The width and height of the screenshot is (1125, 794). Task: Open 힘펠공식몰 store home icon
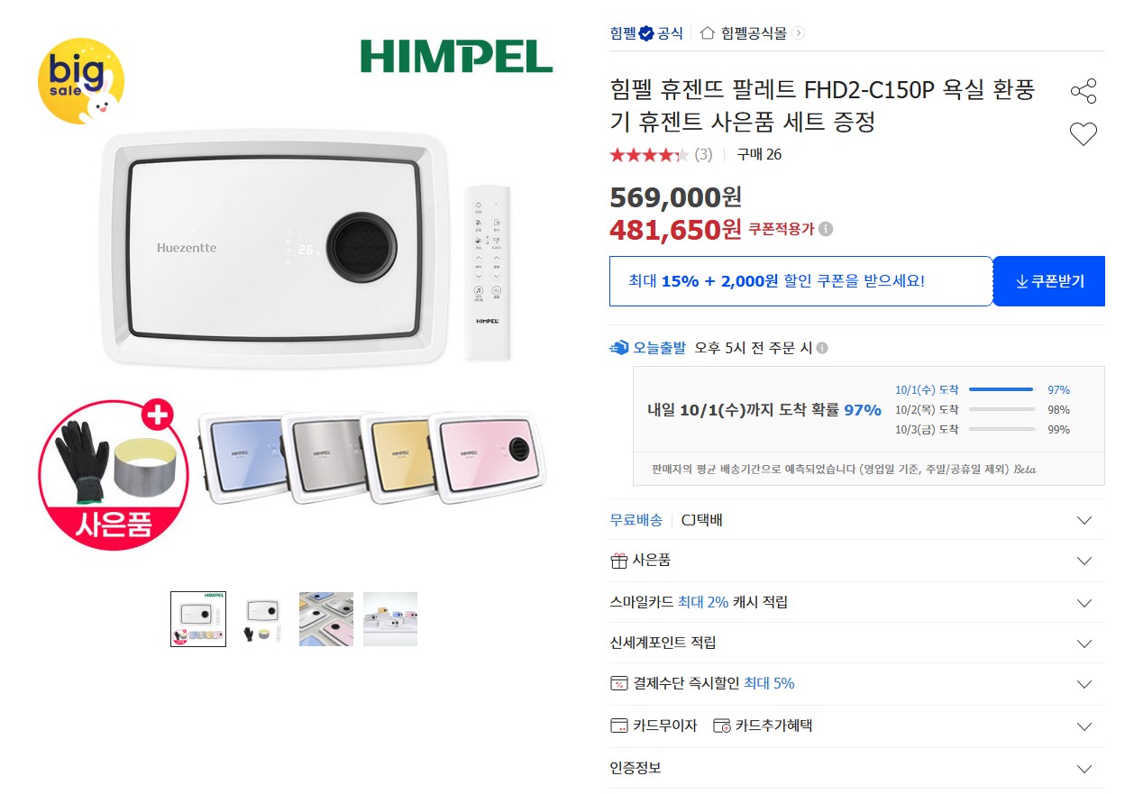click(708, 33)
